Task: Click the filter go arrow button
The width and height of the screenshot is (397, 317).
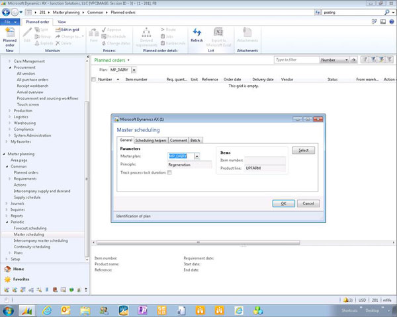Action: click(353, 60)
